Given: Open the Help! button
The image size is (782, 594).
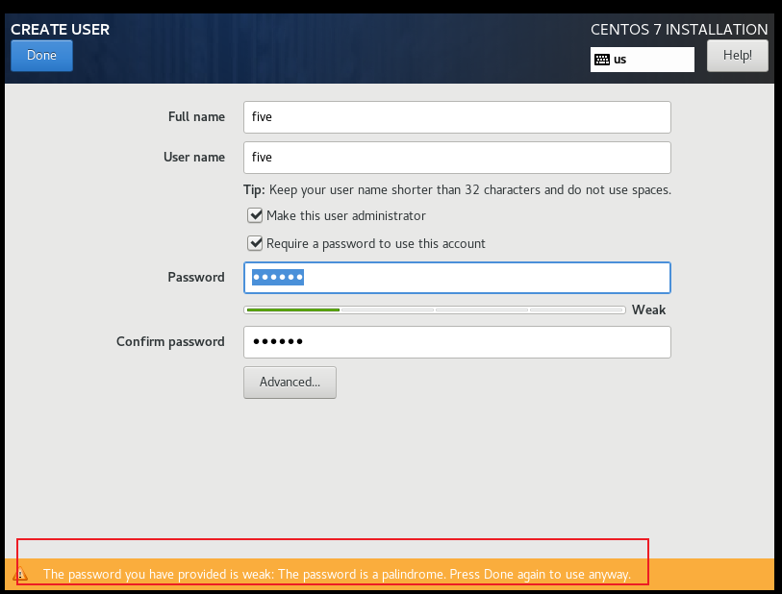Looking at the screenshot, I should point(737,56).
